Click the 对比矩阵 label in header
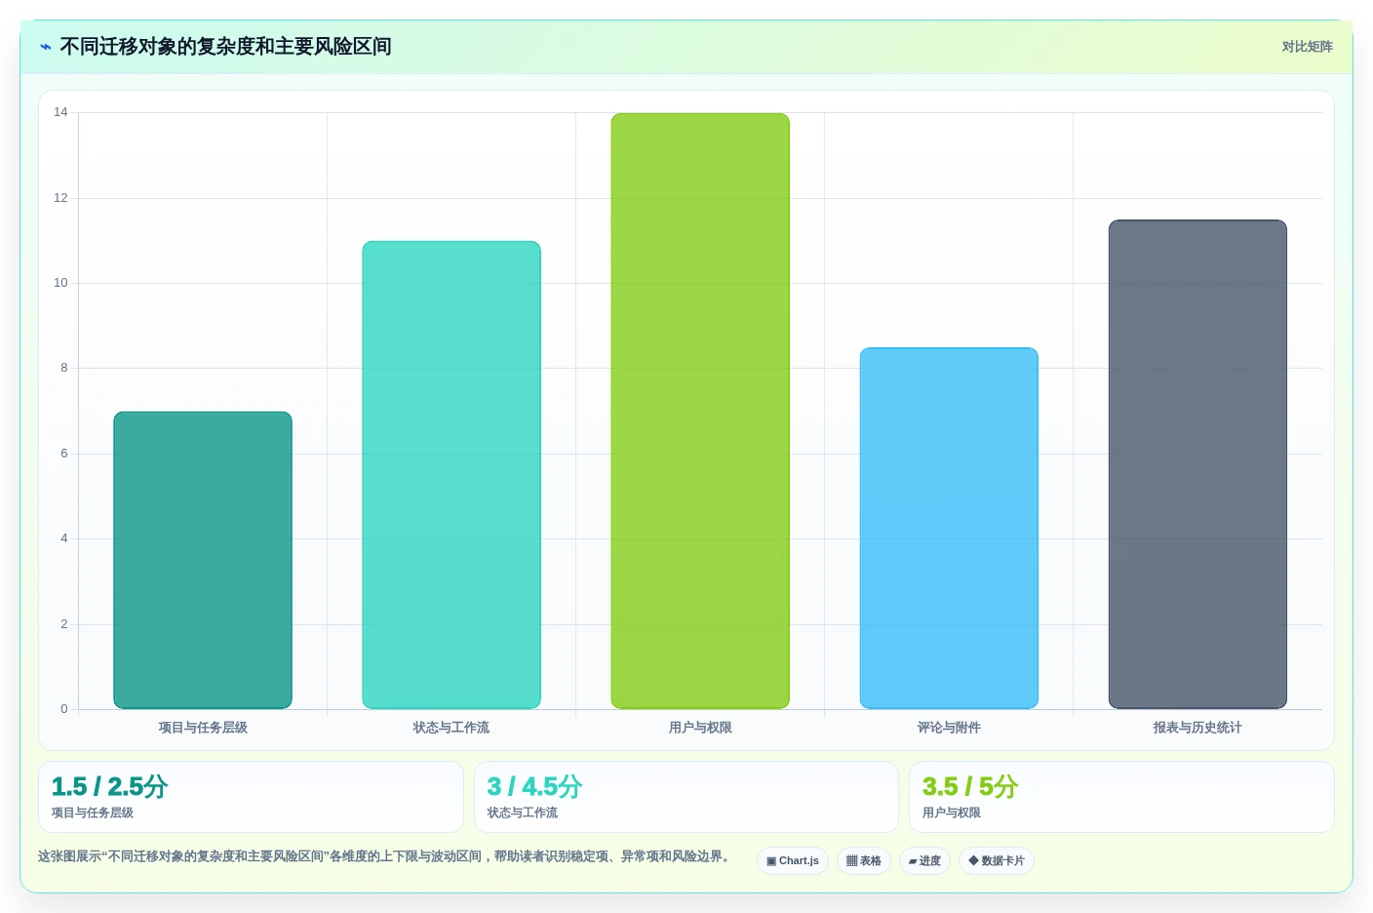This screenshot has height=913, width=1373. tap(1307, 47)
